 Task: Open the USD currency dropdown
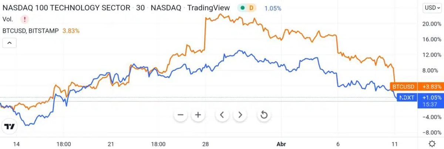(x=432, y=8)
